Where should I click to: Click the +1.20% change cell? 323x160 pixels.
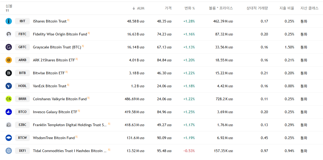[x=189, y=60]
